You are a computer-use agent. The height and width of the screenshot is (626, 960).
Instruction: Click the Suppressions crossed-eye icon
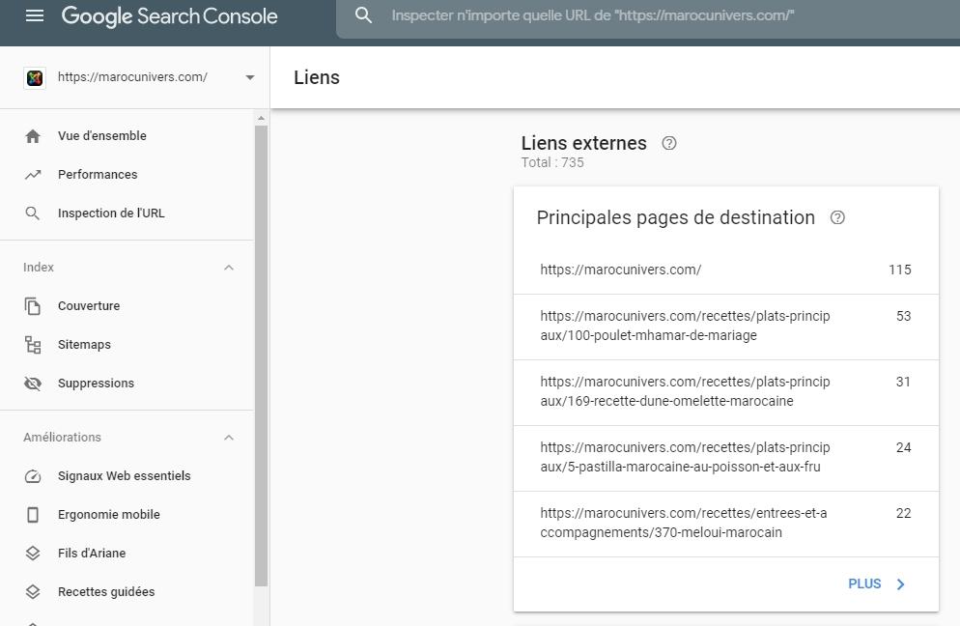(x=32, y=383)
